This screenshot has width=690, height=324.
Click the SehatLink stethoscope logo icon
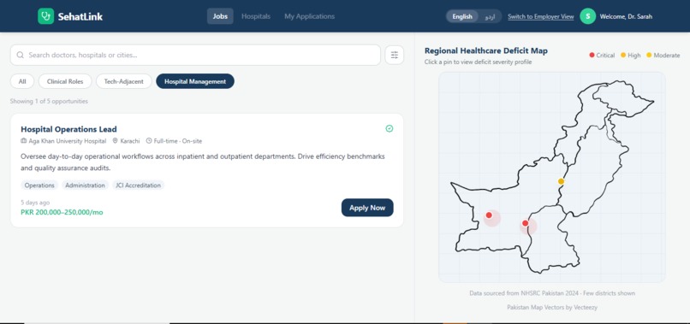(x=45, y=16)
